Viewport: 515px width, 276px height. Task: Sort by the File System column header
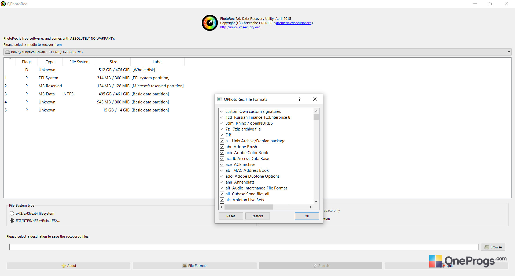coord(79,62)
